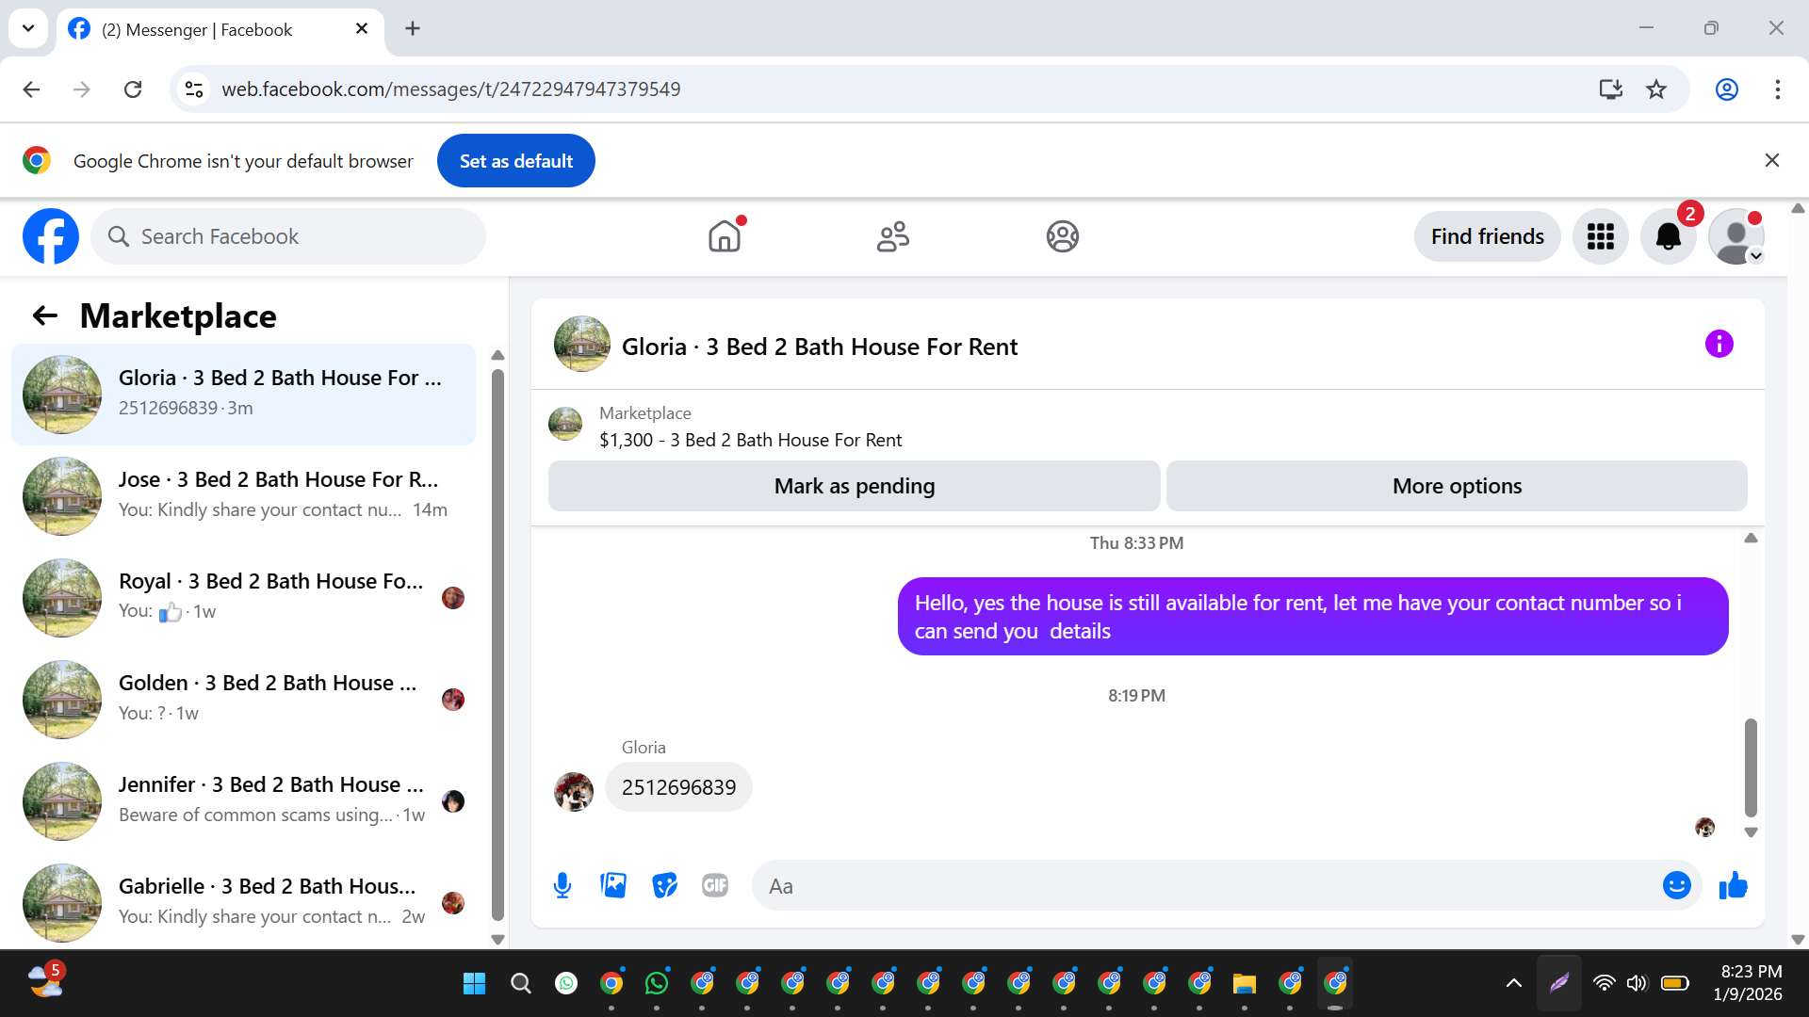Open More options for the listing
The image size is (1809, 1017).
(x=1456, y=486)
